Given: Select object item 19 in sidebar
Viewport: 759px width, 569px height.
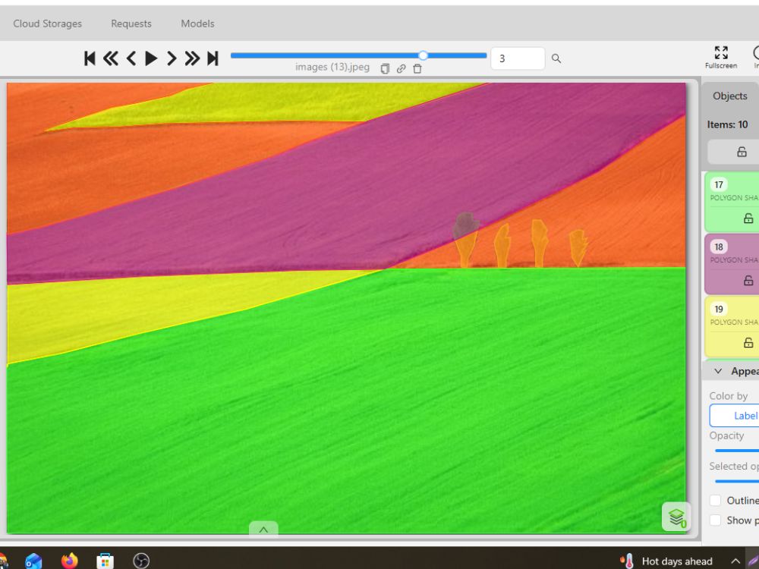Looking at the screenshot, I should point(732,326).
